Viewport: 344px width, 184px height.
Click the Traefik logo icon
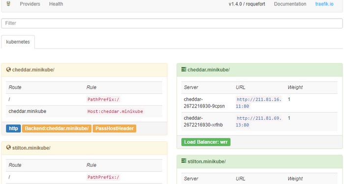tap(8, 3)
